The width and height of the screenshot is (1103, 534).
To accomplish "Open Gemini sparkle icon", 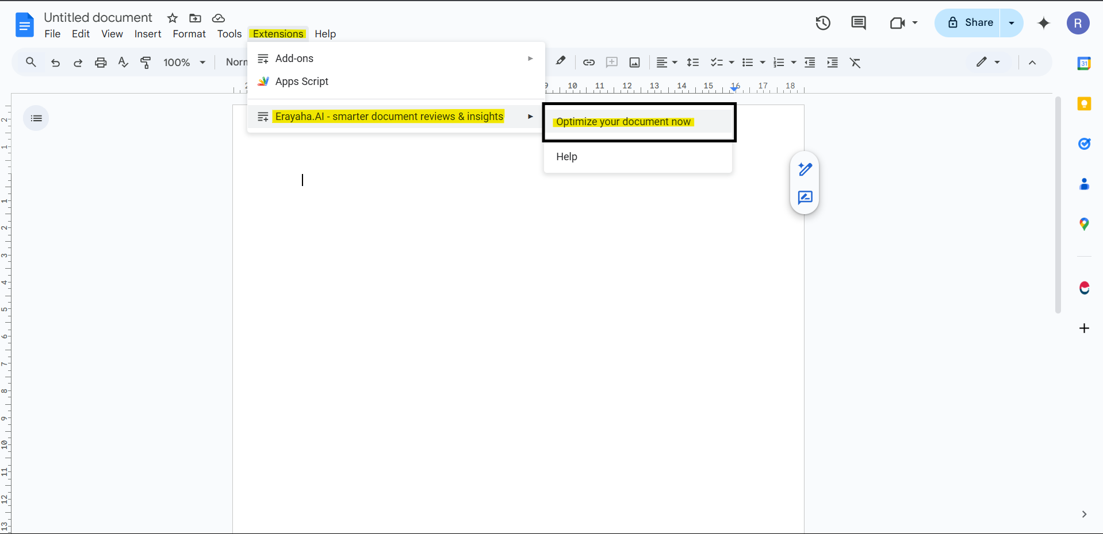I will 1044,23.
